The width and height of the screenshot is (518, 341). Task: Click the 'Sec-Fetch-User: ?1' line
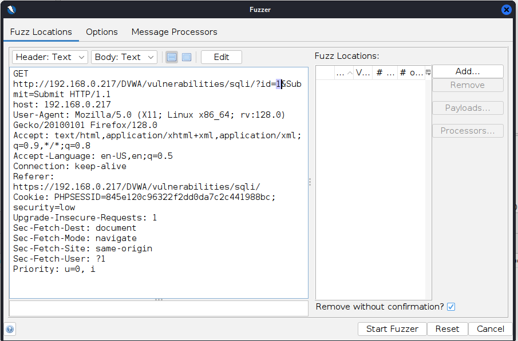[59, 259]
